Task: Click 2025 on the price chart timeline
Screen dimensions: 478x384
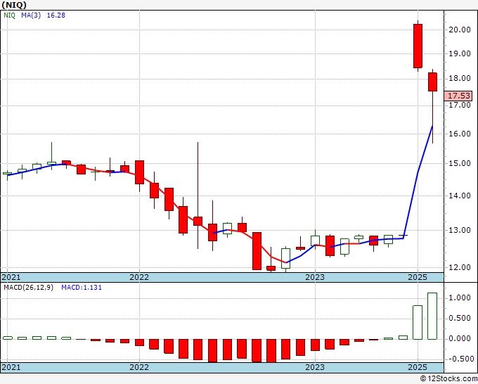Action: [418, 277]
